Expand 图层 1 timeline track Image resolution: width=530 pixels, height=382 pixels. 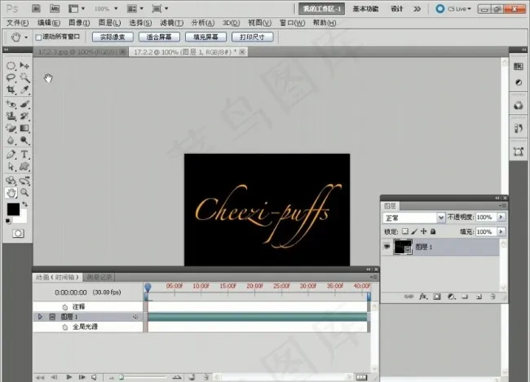pos(40,317)
